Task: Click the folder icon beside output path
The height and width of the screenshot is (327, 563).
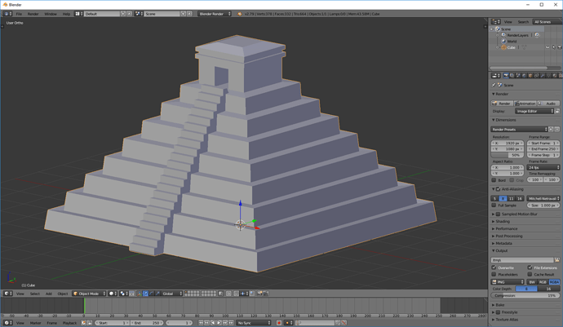Action: (x=557, y=260)
